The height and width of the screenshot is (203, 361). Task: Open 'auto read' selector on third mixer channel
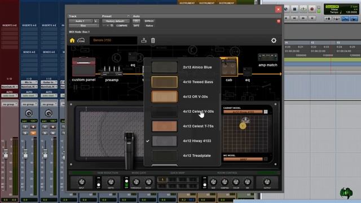49,95
